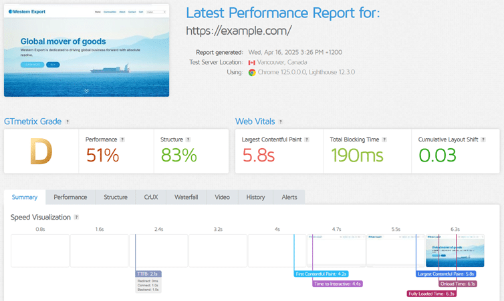The height and width of the screenshot is (301, 504).
Task: Click the help icon beside Cumulative Layout Shift
Action: click(483, 139)
